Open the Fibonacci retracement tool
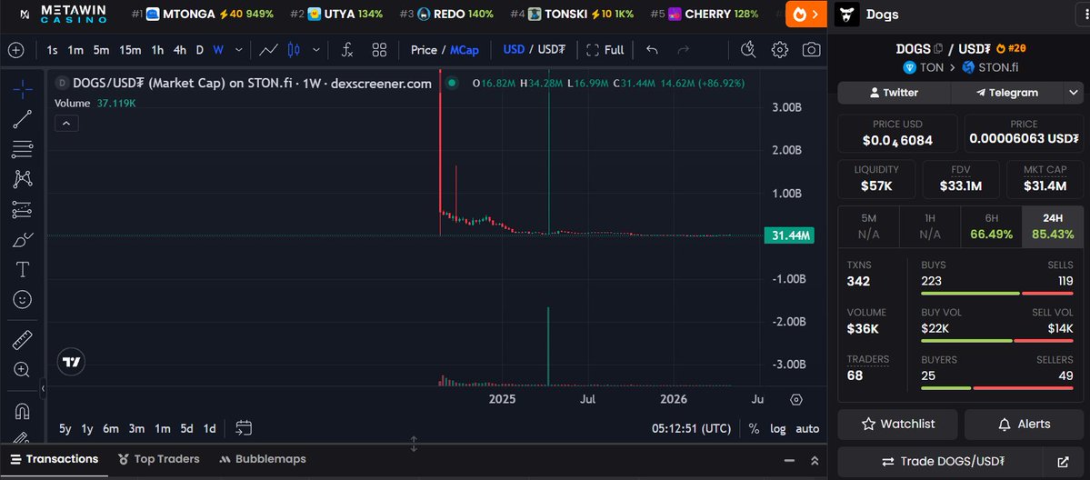The height and width of the screenshot is (480, 1090). point(22,149)
